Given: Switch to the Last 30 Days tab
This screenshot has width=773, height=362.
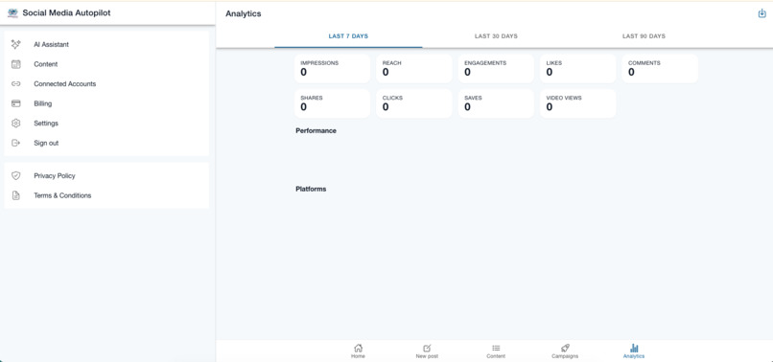Looking at the screenshot, I should [496, 36].
